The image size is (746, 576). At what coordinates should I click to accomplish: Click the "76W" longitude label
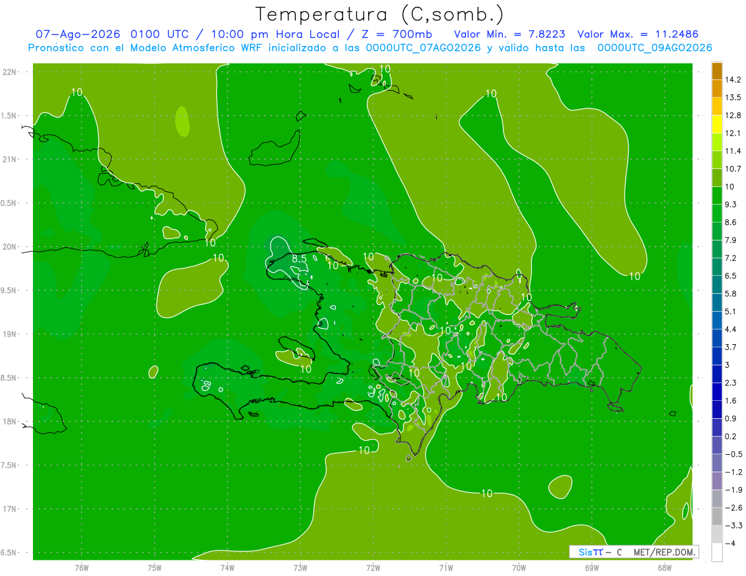[81, 567]
